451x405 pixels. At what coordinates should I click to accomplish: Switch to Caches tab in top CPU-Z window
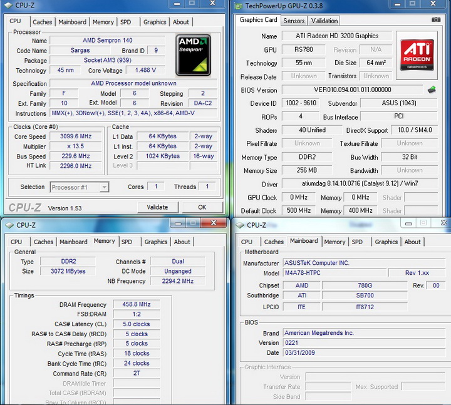pyautogui.click(x=43, y=22)
